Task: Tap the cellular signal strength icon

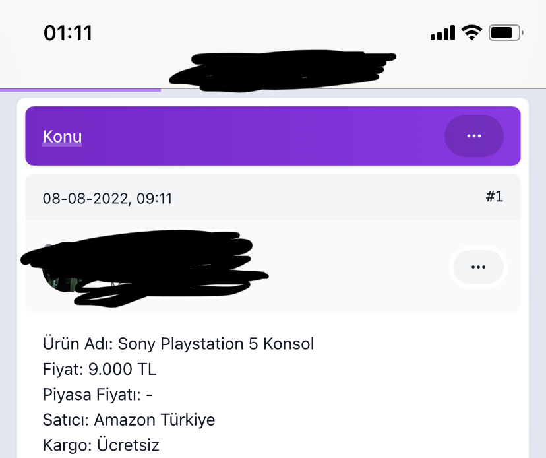Action: pos(442,33)
